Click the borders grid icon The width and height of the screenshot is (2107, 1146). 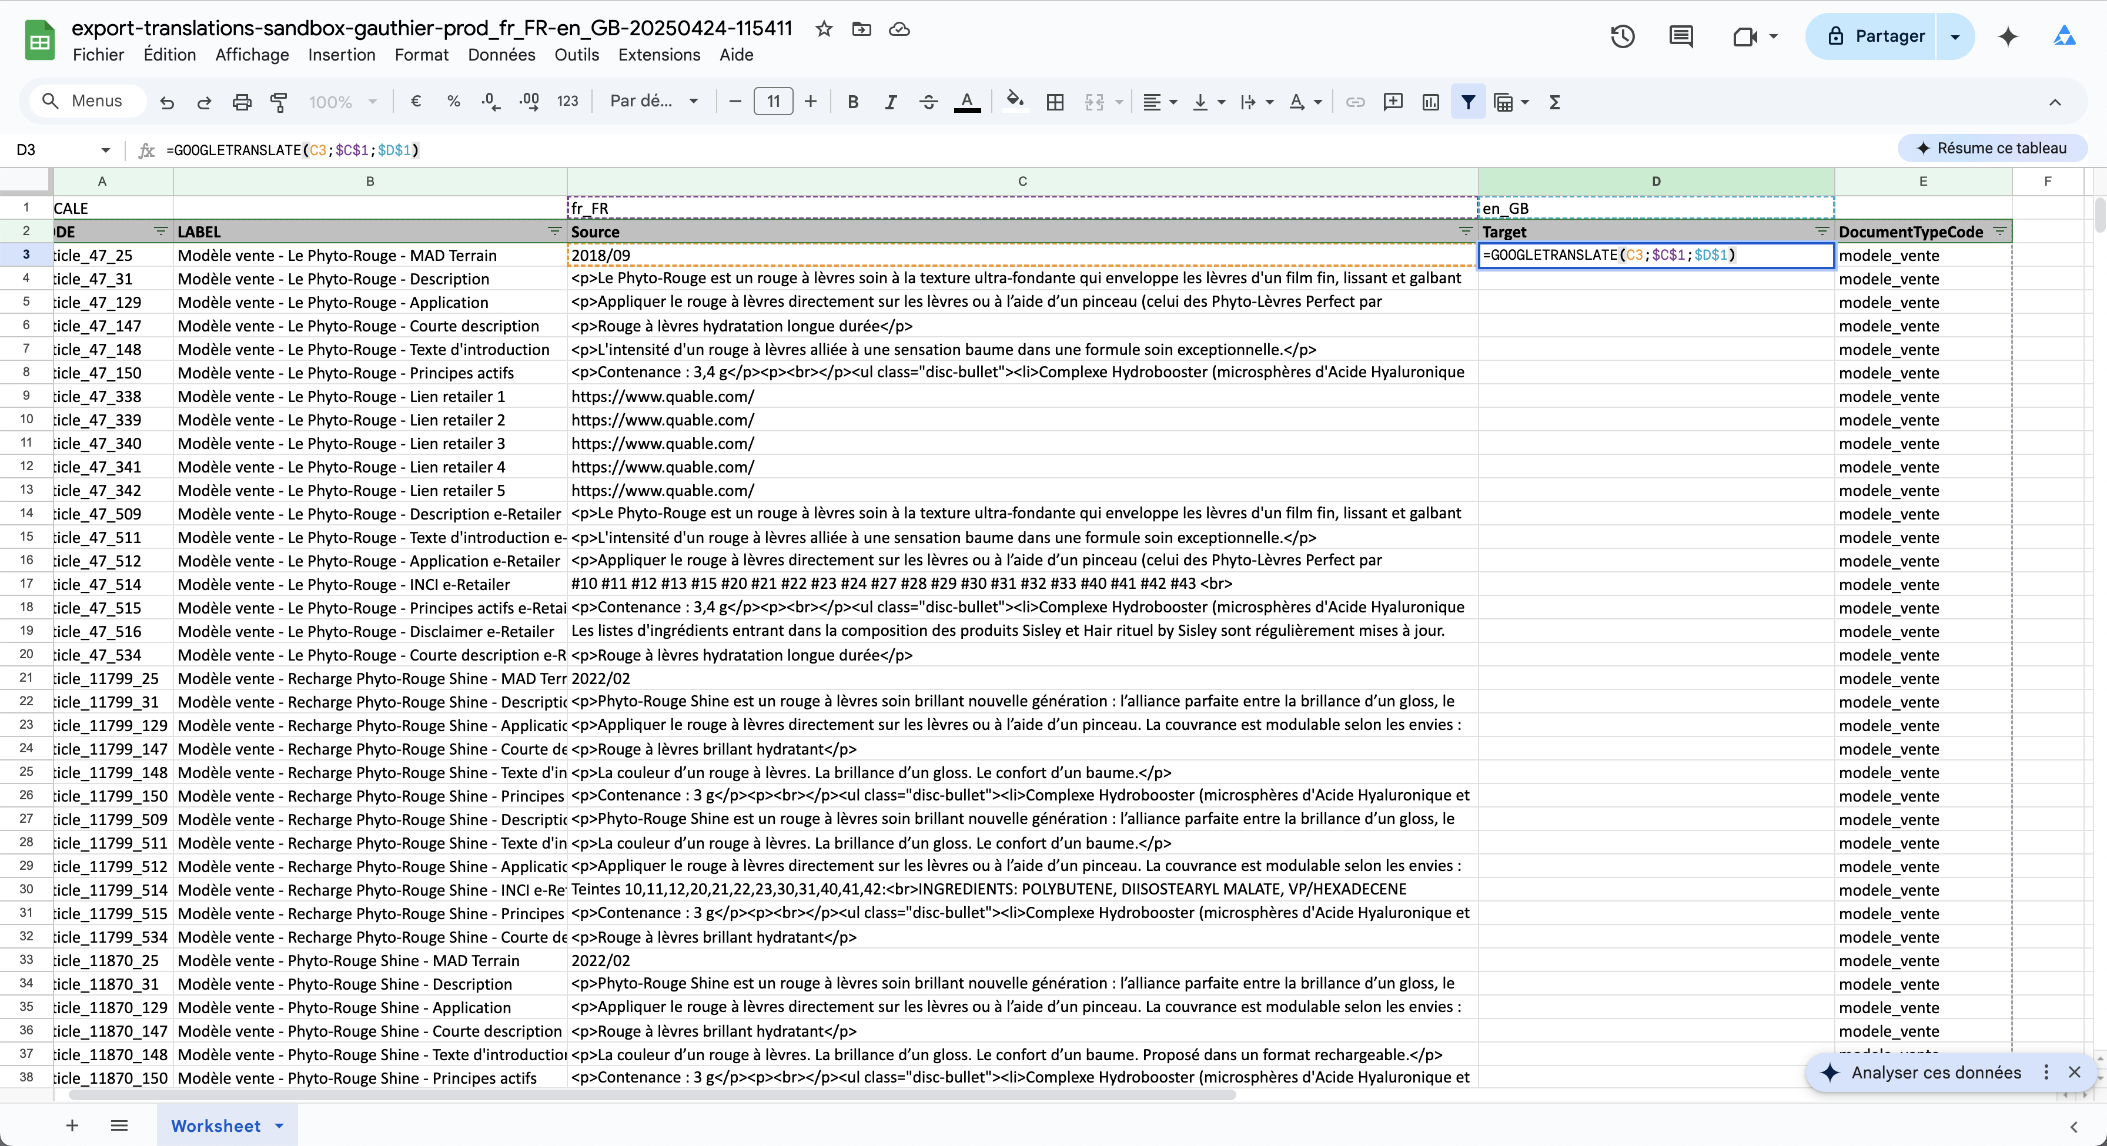coord(1055,102)
